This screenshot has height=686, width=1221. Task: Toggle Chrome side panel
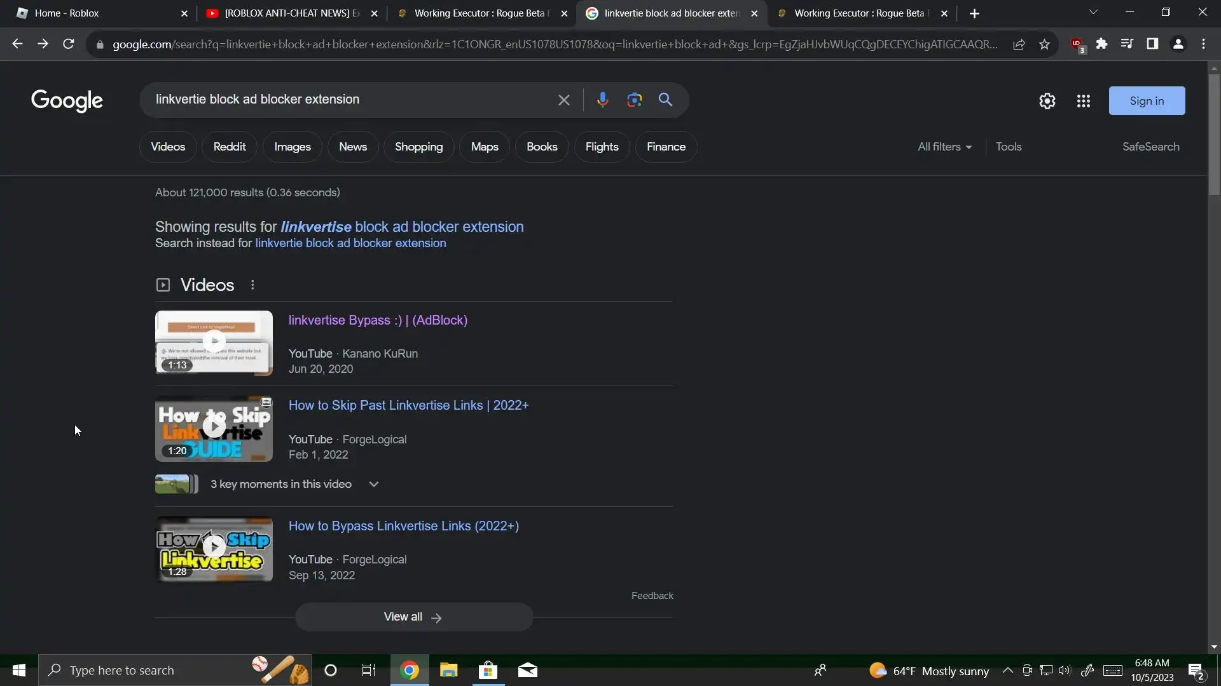tap(1152, 44)
